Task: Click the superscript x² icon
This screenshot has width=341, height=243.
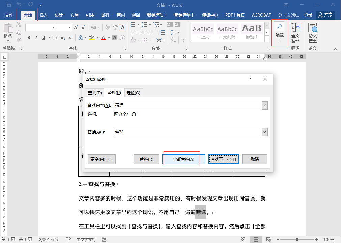Action: click(70, 38)
